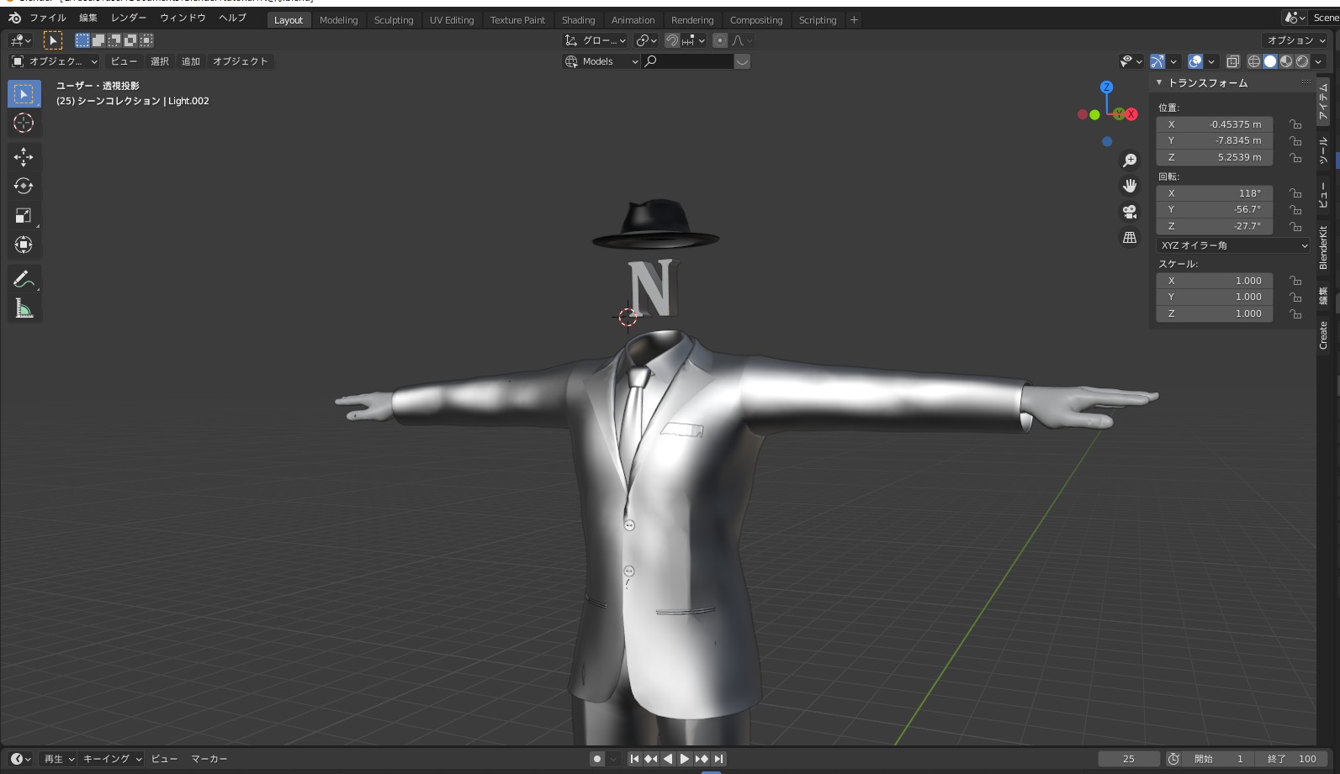Open the グロー transform orientation dropdown
Image resolution: width=1340 pixels, height=774 pixels.
point(596,40)
